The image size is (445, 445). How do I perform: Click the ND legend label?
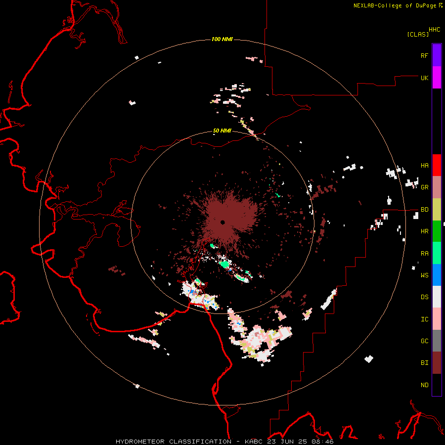424,385
